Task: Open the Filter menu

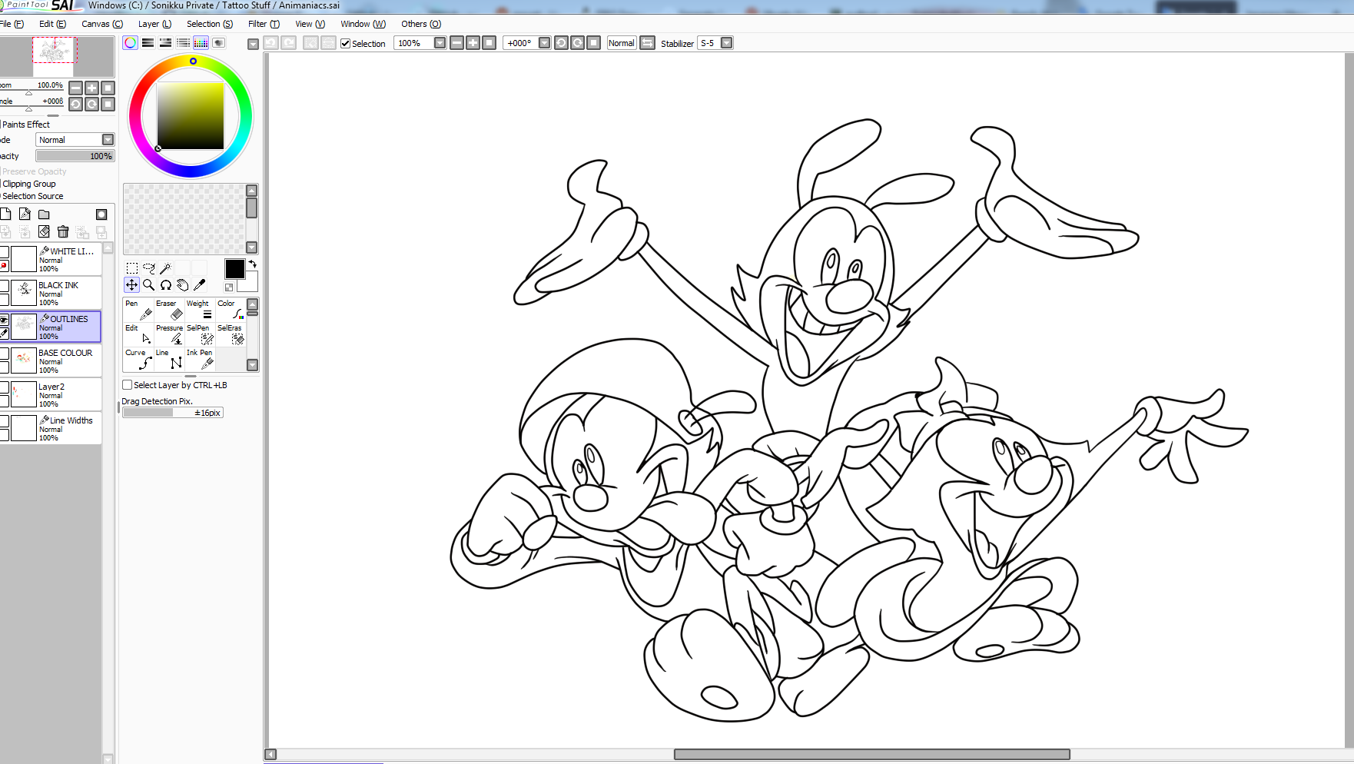Action: pyautogui.click(x=264, y=24)
